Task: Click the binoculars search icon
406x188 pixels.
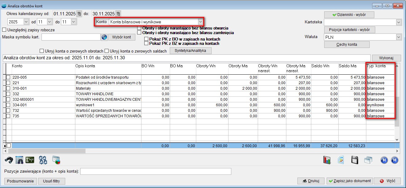Action: [9, 160]
